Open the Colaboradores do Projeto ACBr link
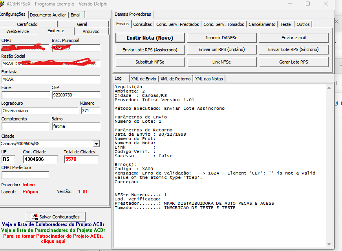This screenshot has width=342, height=251. (x=53, y=224)
